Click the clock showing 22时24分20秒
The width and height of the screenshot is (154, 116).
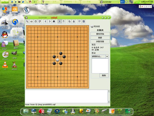pos(147,2)
